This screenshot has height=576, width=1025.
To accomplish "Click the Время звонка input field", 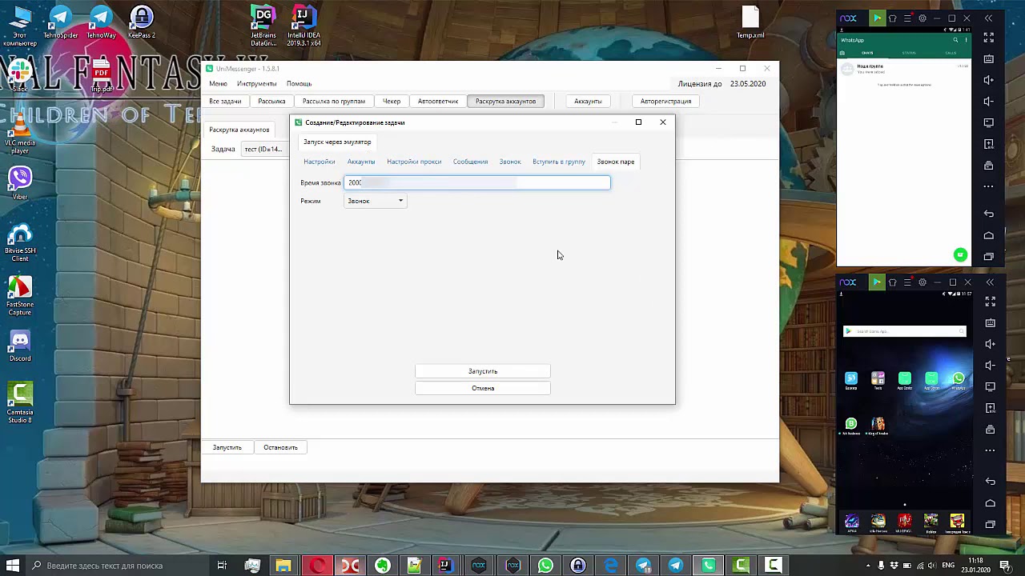I will [x=477, y=182].
